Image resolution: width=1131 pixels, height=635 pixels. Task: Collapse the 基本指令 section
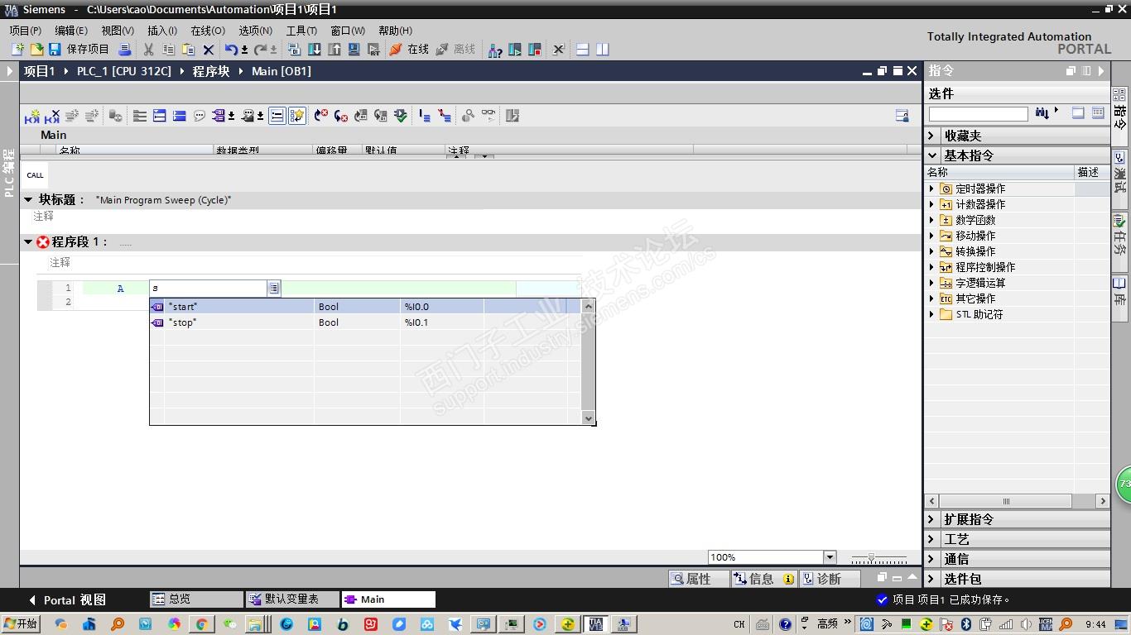931,155
